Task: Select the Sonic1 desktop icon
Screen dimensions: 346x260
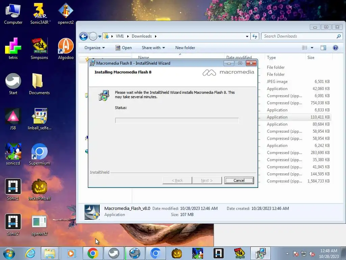Action: [x=13, y=190]
